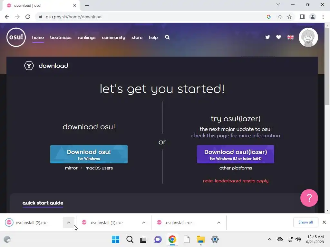Open the macOS users link
Image resolution: width=330 pixels, height=247 pixels.
(99, 168)
